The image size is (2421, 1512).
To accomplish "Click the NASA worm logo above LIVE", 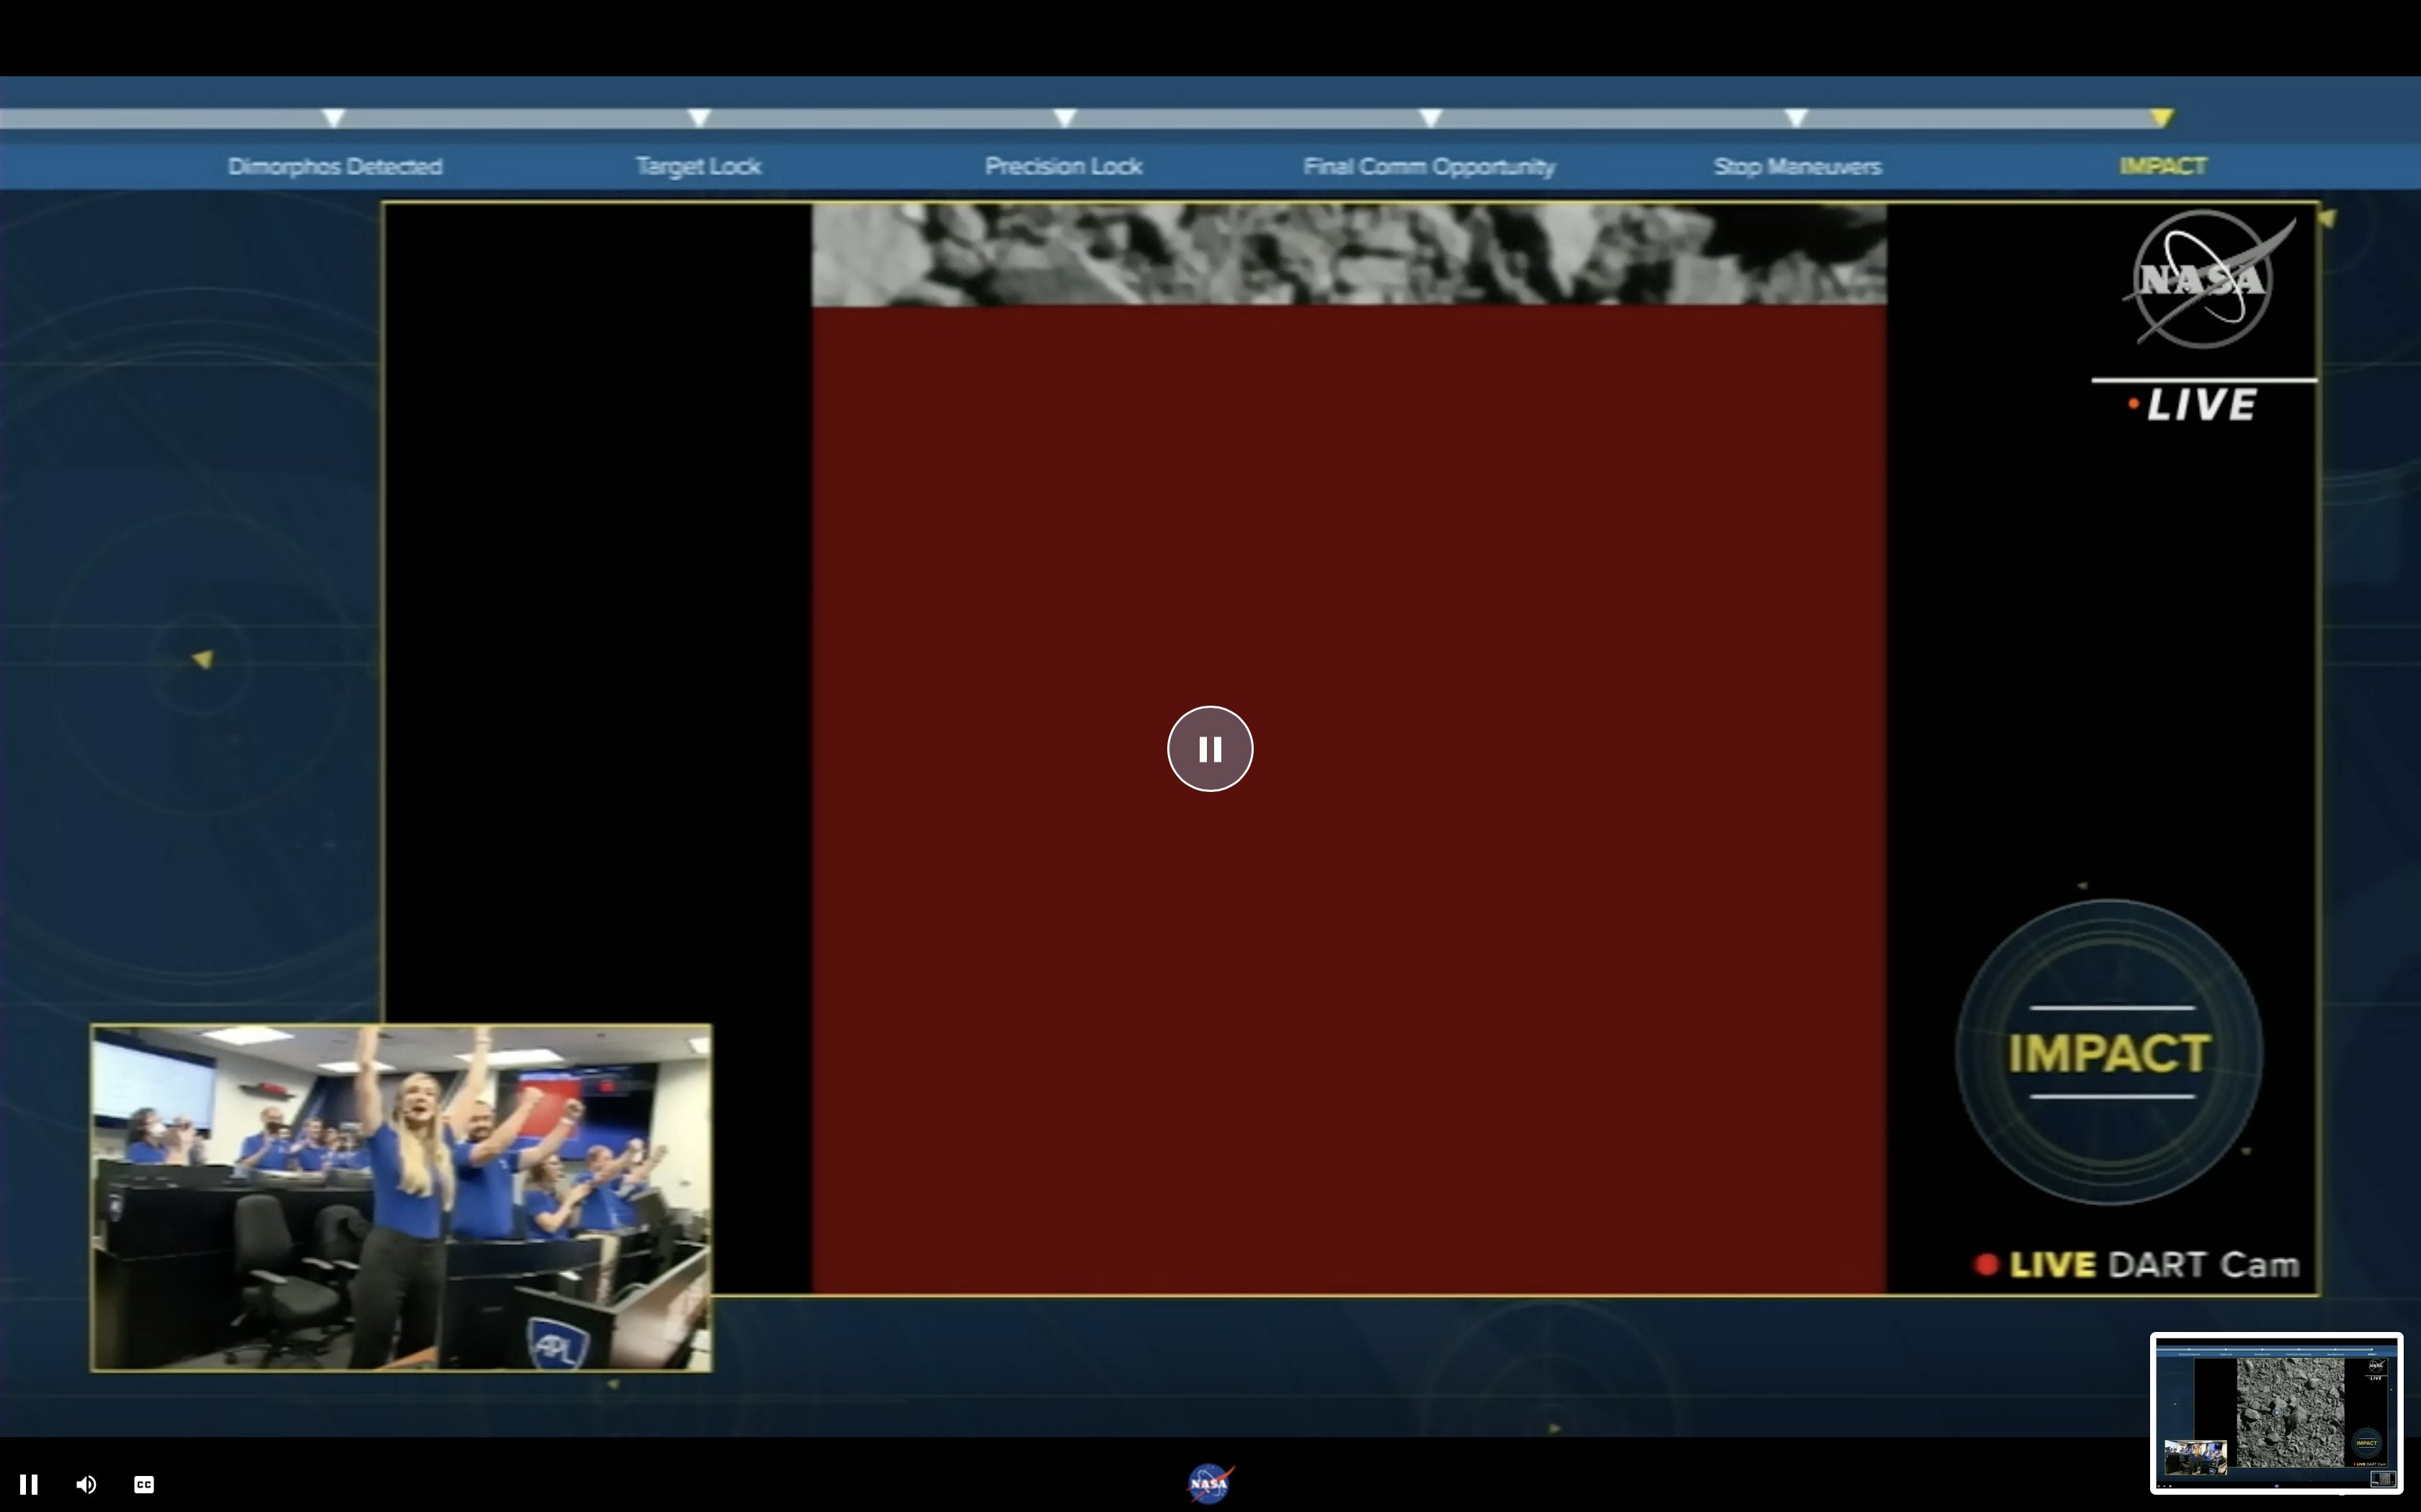I will point(2203,279).
